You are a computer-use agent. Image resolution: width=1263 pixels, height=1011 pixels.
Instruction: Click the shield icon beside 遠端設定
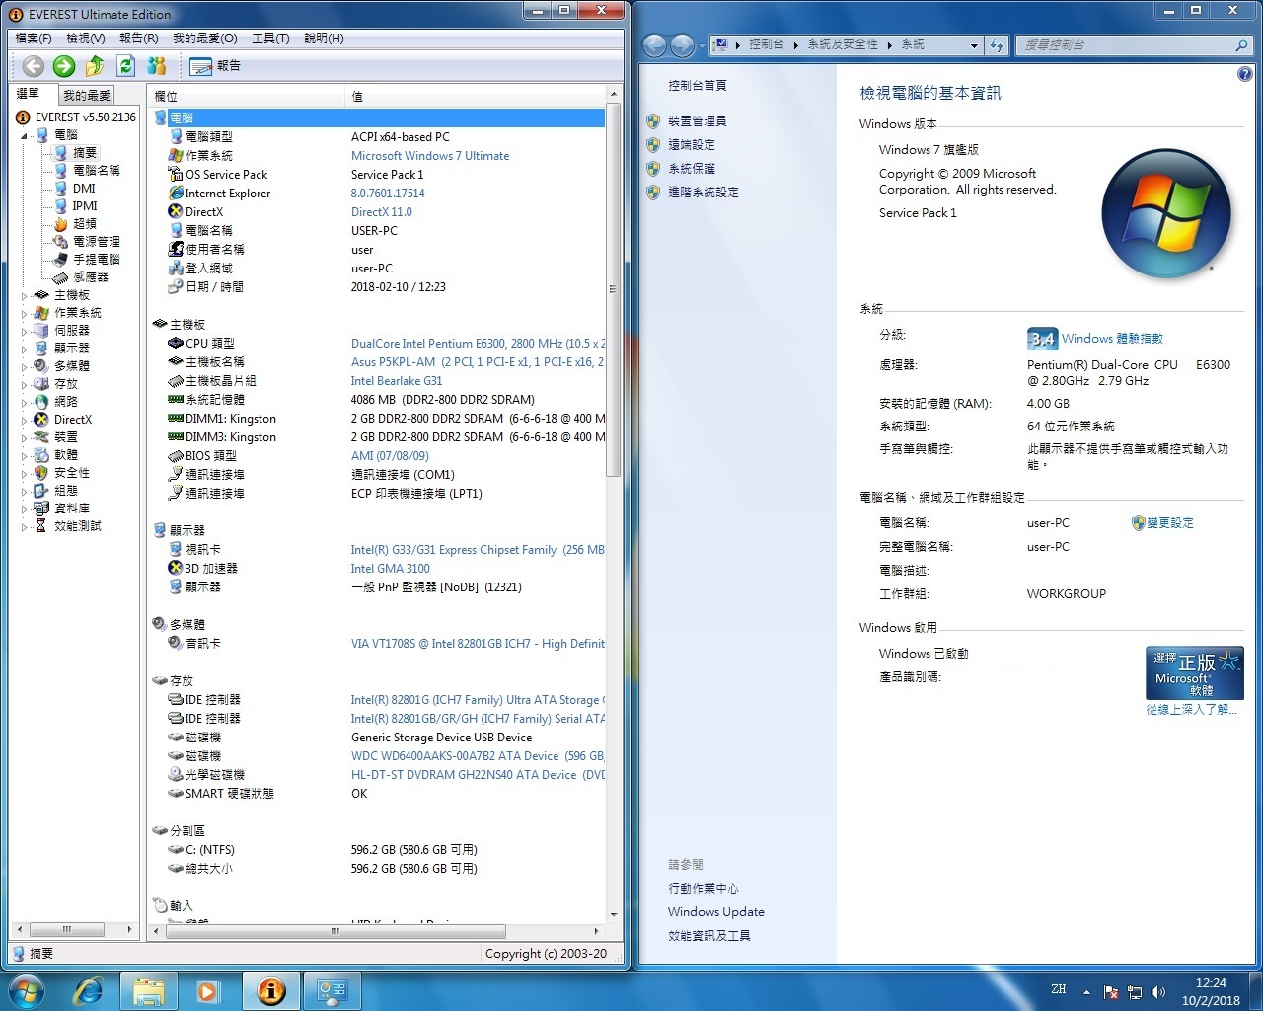coord(653,145)
